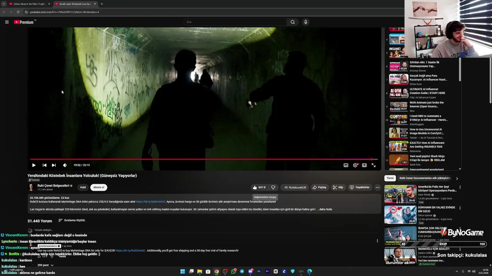Close the Yeraltındaki Köstebek İnsanlara tab
Screen dimensions: 492x276
(x=95, y=4)
